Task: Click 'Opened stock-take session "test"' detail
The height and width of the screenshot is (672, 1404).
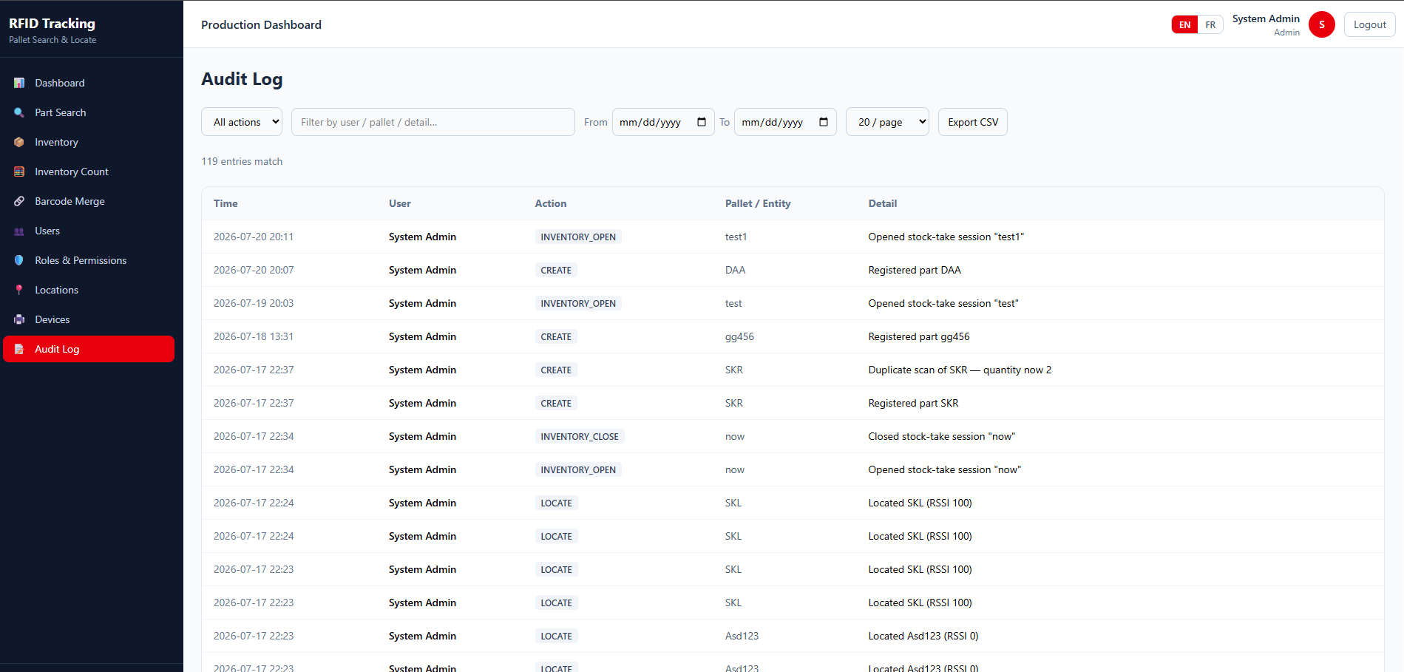Action: (x=943, y=303)
